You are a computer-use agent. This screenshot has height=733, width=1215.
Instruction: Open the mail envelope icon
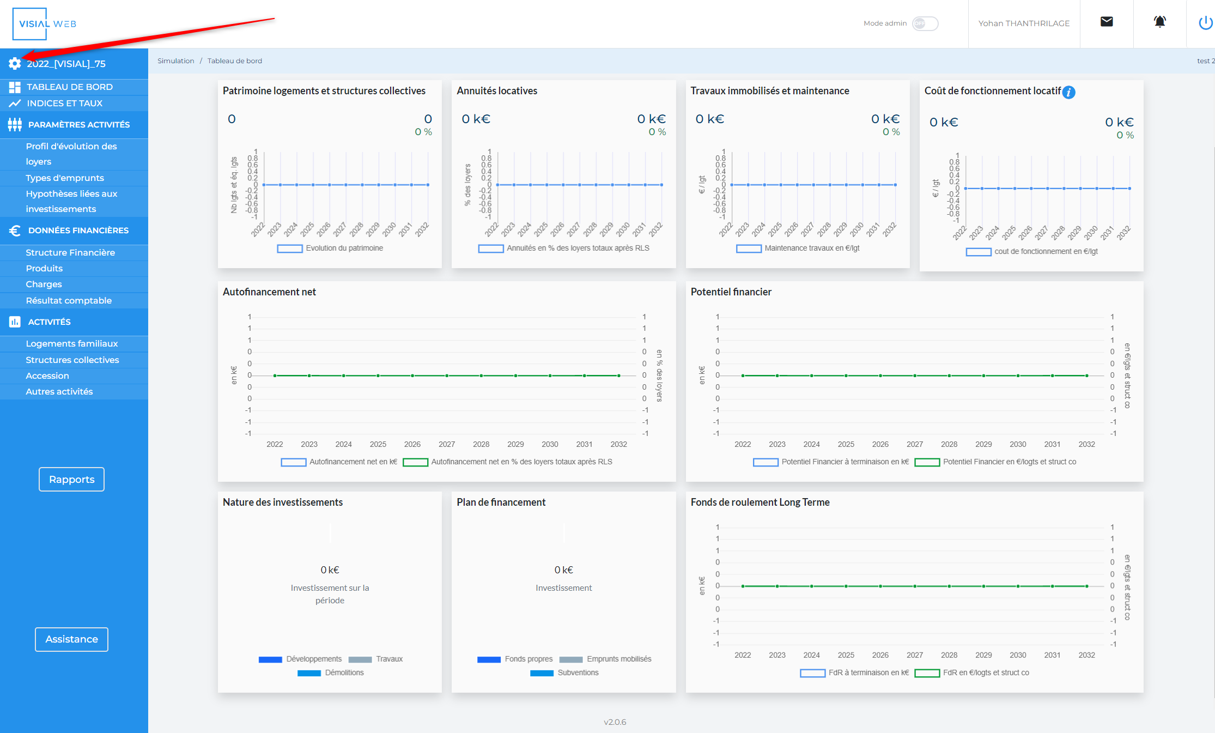(1106, 22)
